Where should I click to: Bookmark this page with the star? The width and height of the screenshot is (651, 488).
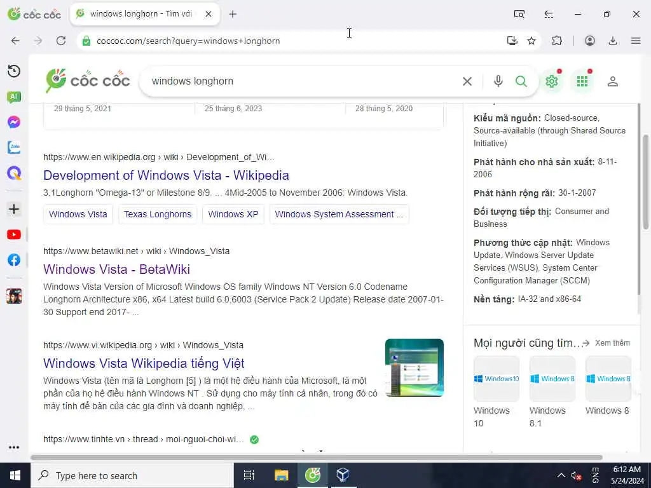point(531,41)
